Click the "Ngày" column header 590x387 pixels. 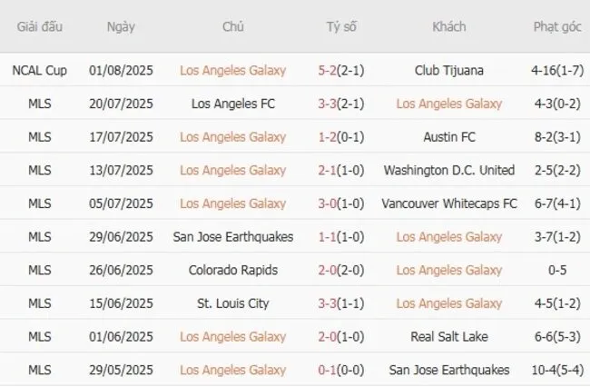coord(121,26)
